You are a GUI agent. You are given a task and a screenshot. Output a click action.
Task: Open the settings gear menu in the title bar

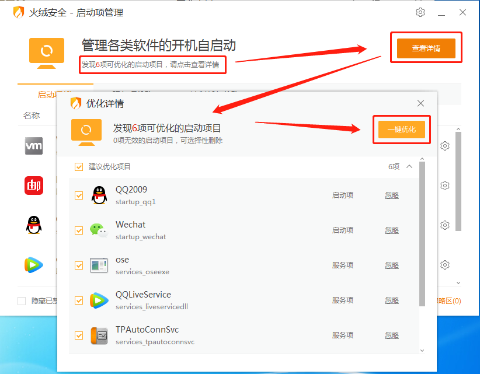click(420, 12)
